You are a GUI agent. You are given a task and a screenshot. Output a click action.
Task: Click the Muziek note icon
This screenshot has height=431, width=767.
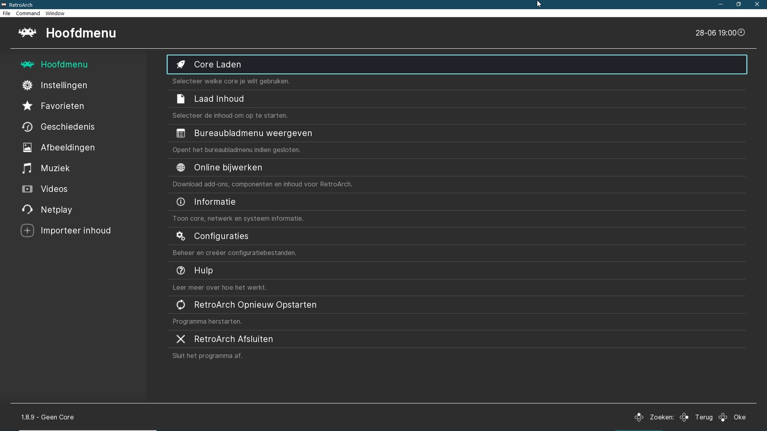(x=27, y=168)
